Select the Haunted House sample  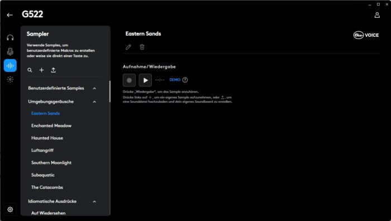pyautogui.click(x=47, y=138)
